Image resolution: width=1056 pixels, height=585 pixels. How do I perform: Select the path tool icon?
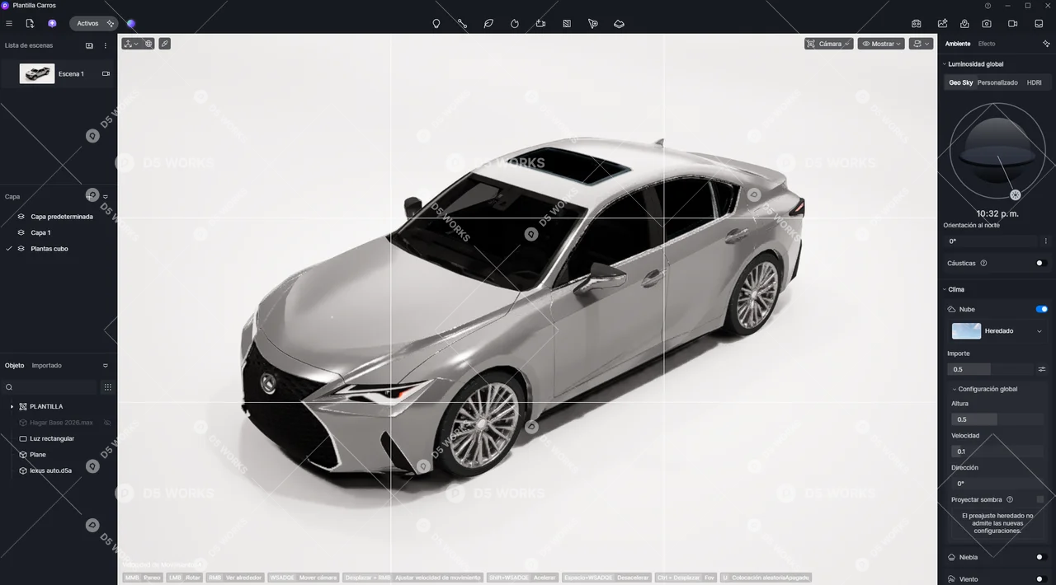point(462,23)
